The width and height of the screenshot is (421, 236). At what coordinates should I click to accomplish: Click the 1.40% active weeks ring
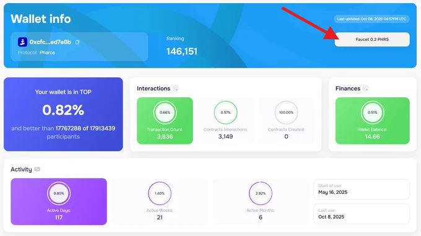coord(160,193)
